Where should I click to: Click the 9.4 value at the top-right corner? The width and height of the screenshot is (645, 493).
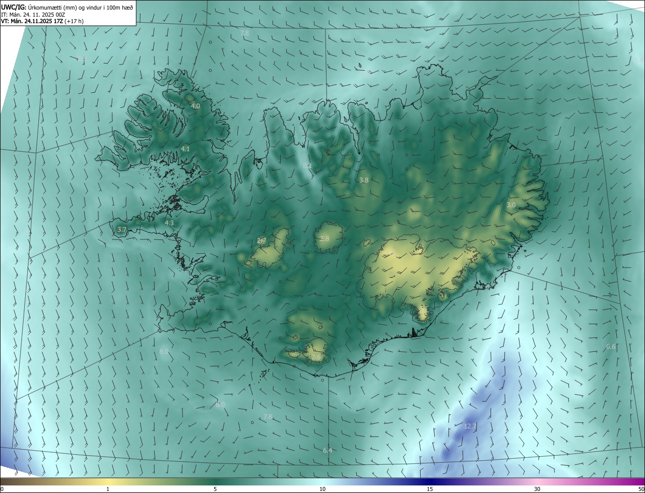pos(638,60)
